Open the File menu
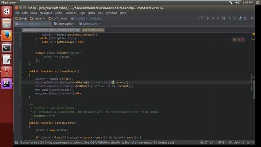 tap(17, 13)
